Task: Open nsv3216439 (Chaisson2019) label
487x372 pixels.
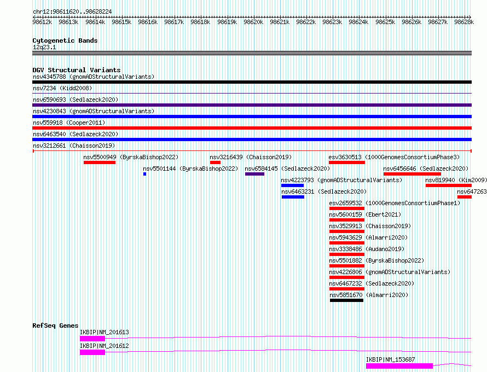Action: 251,157
